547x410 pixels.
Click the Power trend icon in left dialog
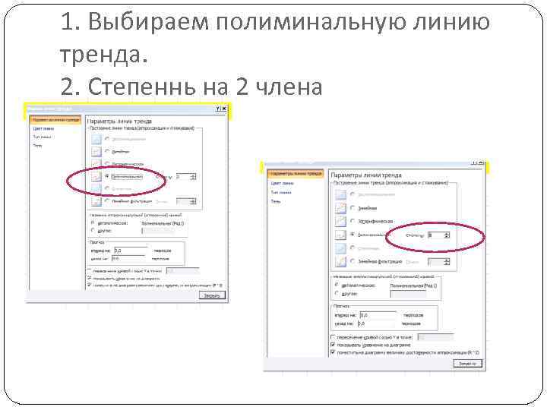[x=96, y=188]
